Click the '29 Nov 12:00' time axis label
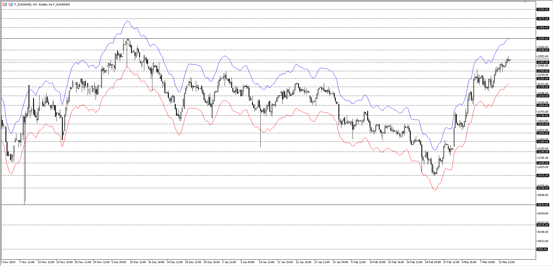 pos(101,262)
